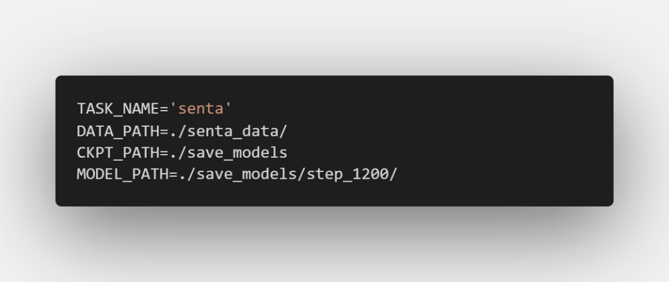Click the equals sign after DATA_PATH
Viewport: 669px width, 282px height.
(x=164, y=131)
